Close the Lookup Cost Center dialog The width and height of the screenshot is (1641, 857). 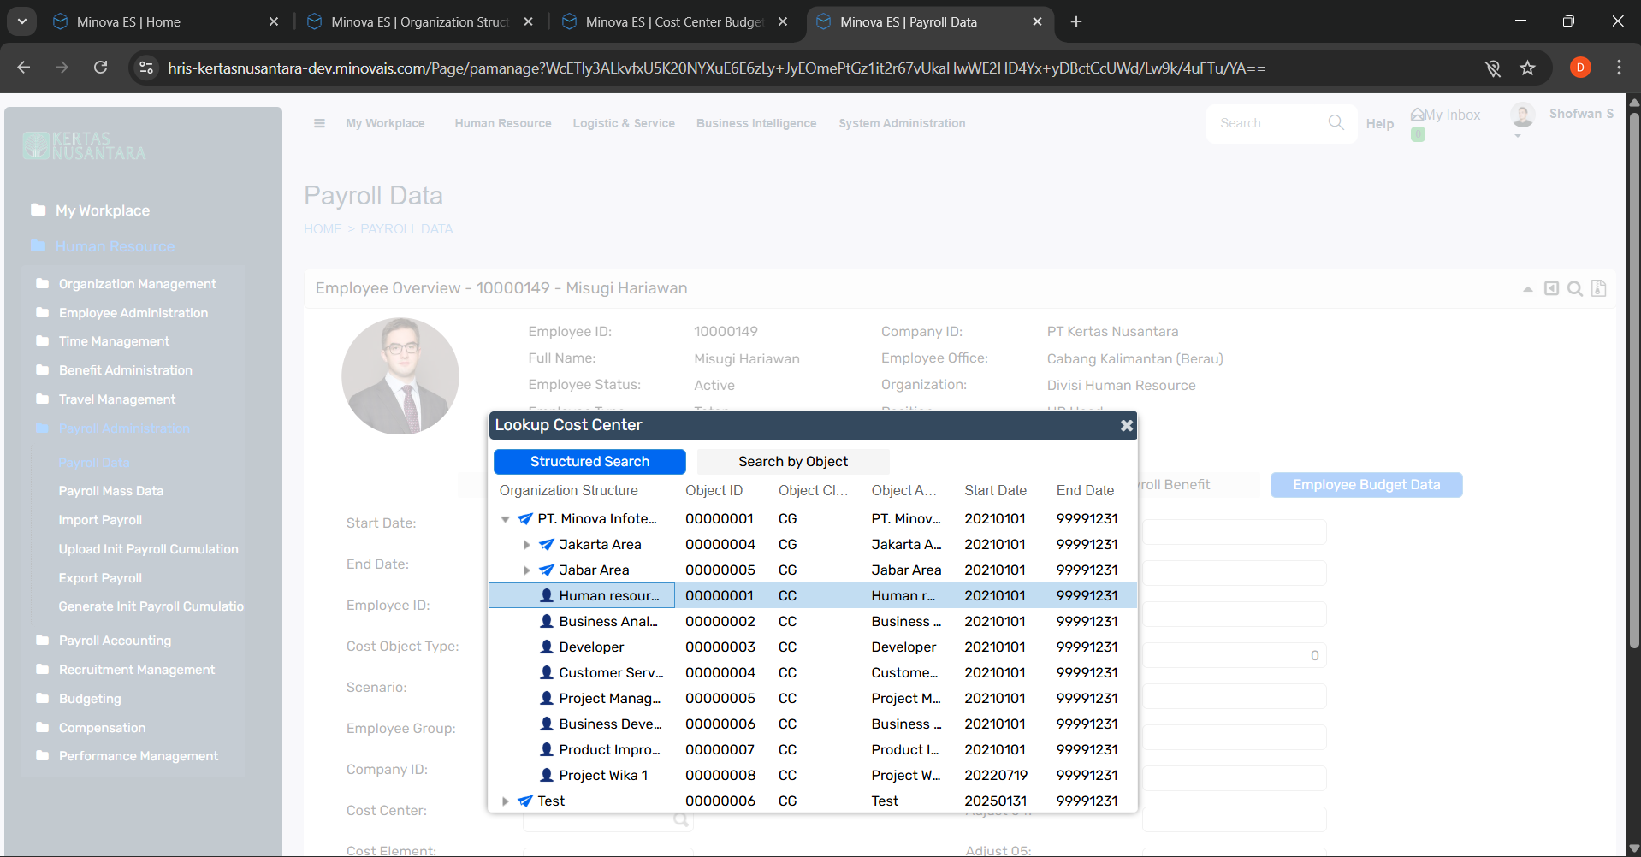[1126, 425]
